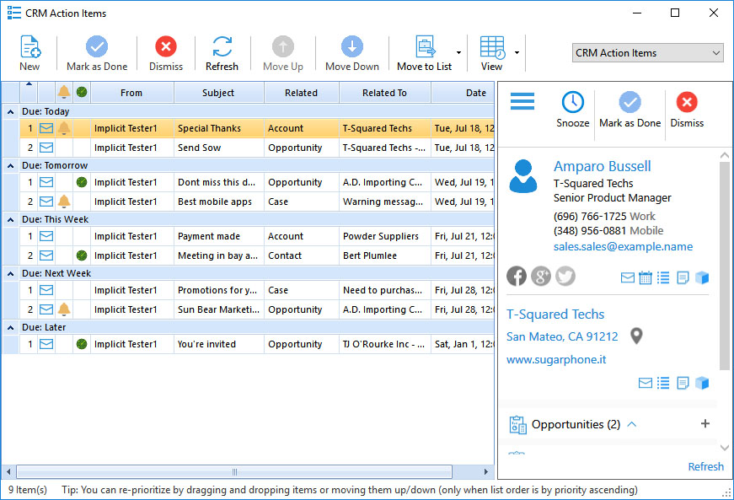Snooze the selected action item
This screenshot has height=500, width=734.
tap(572, 109)
